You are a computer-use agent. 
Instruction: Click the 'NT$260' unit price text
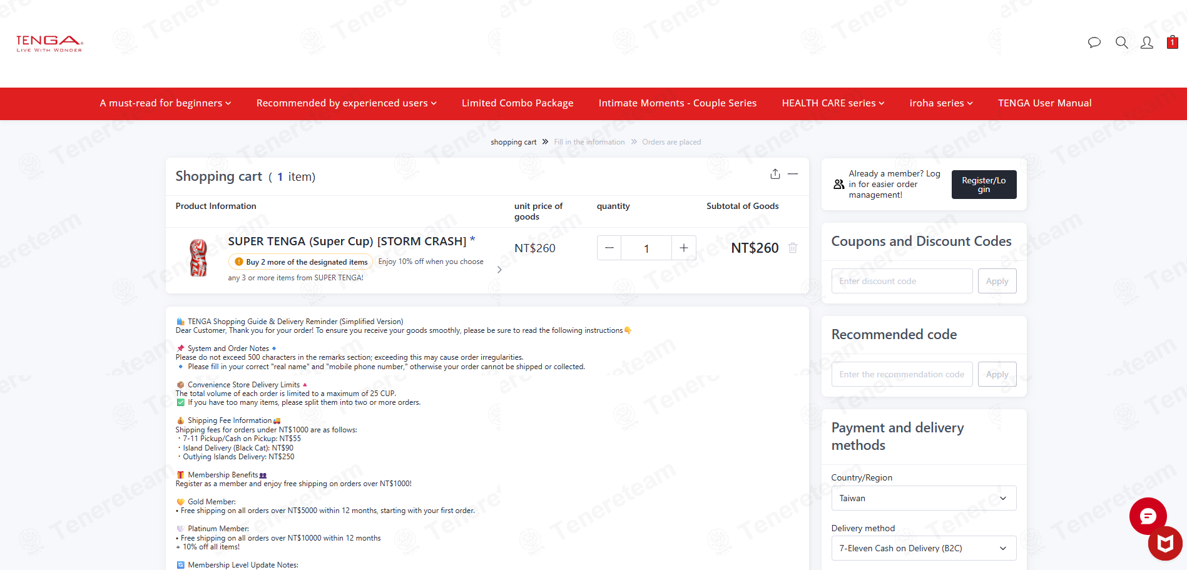[534, 248]
